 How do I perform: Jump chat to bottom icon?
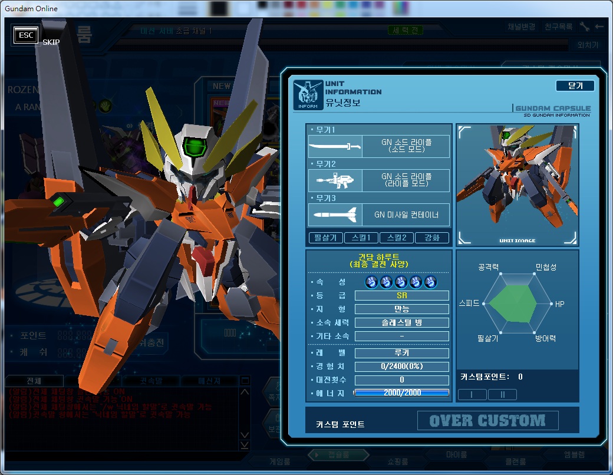click(245, 446)
